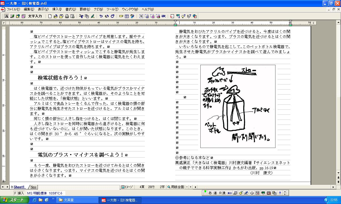
Task: Click the lightbulb help icon
Action: (184, 16)
